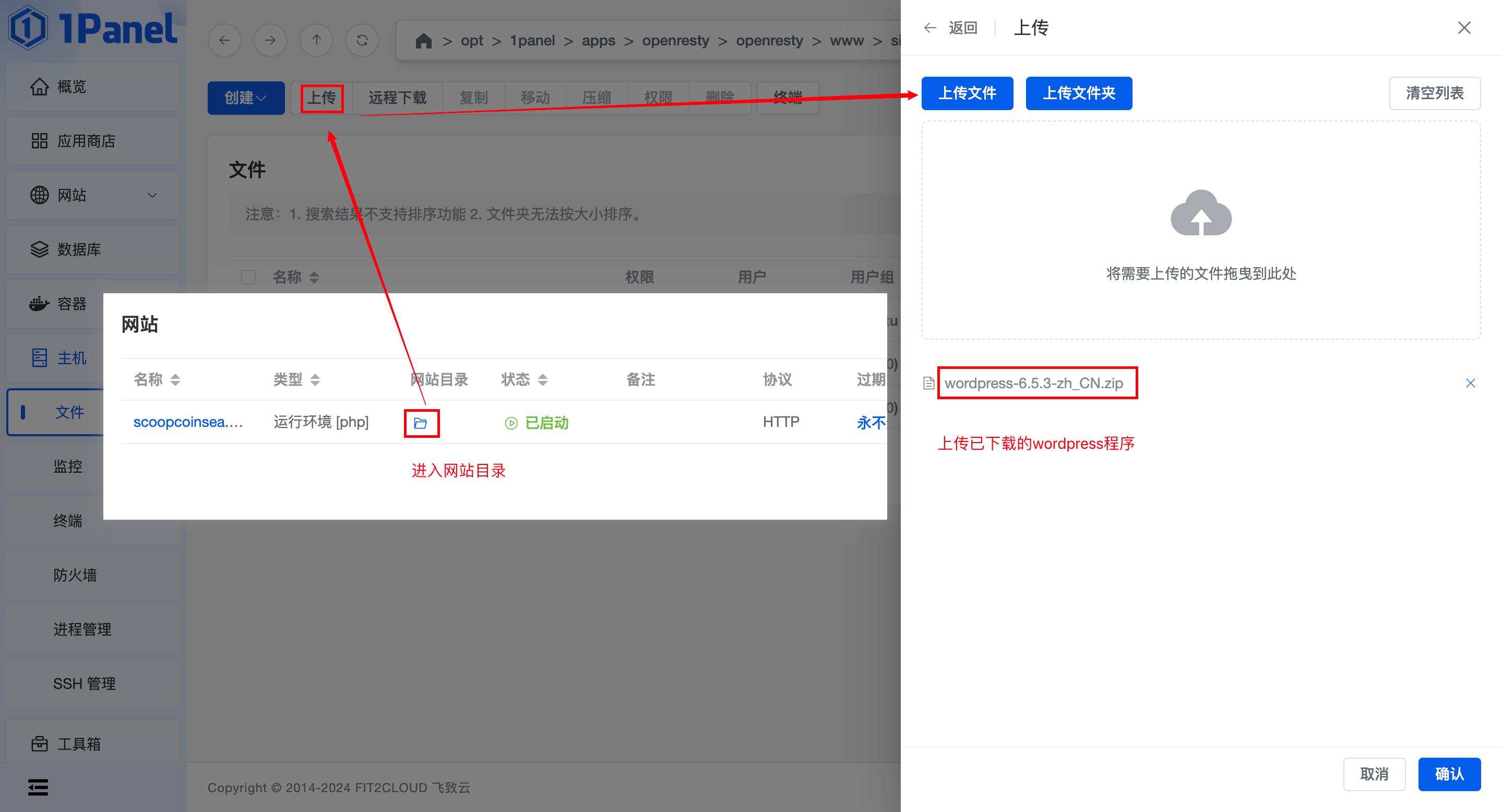Open 进程管理 process management
This screenshot has height=812, width=1502.
tap(93, 629)
